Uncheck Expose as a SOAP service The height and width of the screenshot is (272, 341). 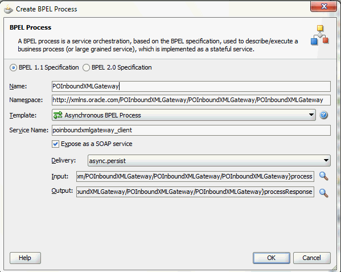tap(55, 144)
